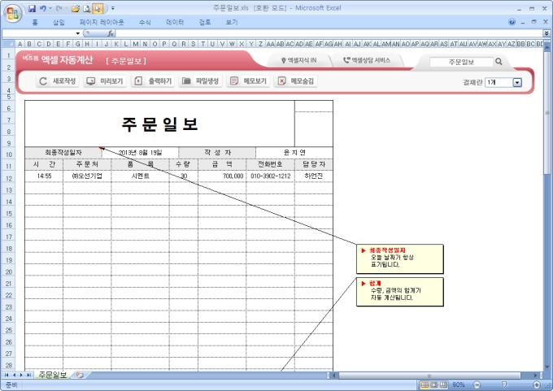Switch to Page Break Preview

pyautogui.click(x=444, y=384)
